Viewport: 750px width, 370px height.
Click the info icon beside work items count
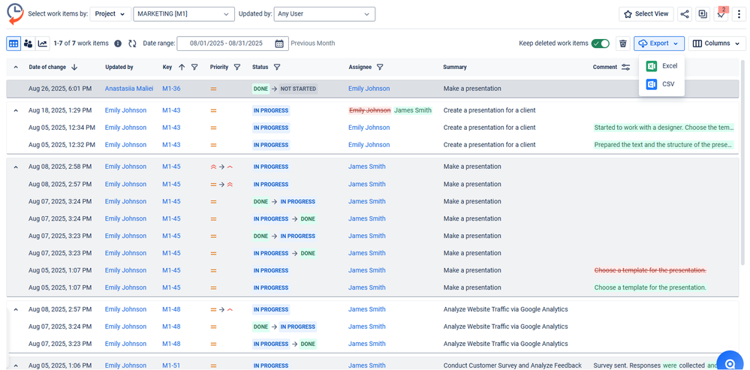[118, 44]
